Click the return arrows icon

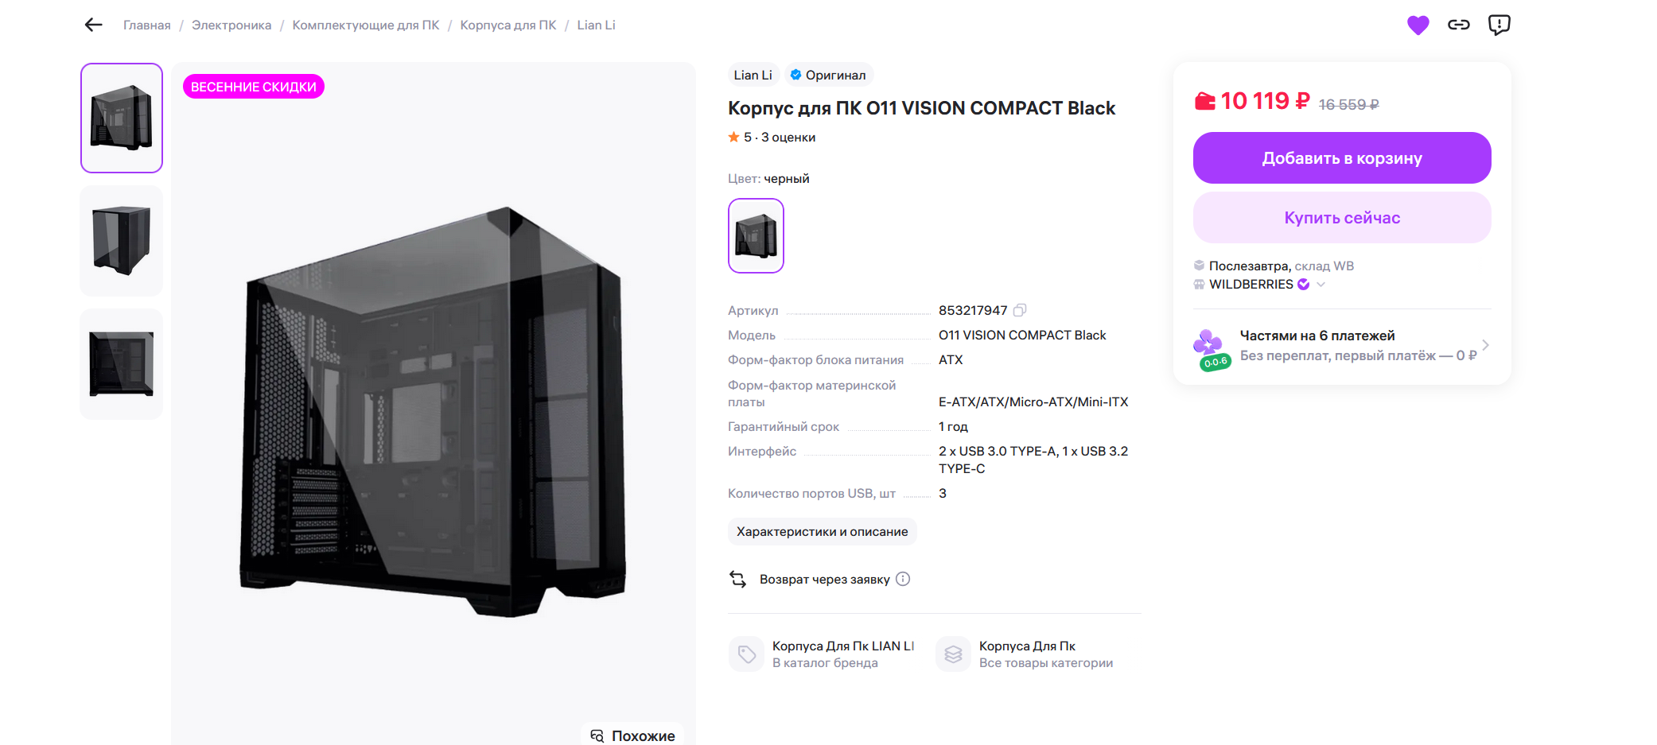coord(738,580)
